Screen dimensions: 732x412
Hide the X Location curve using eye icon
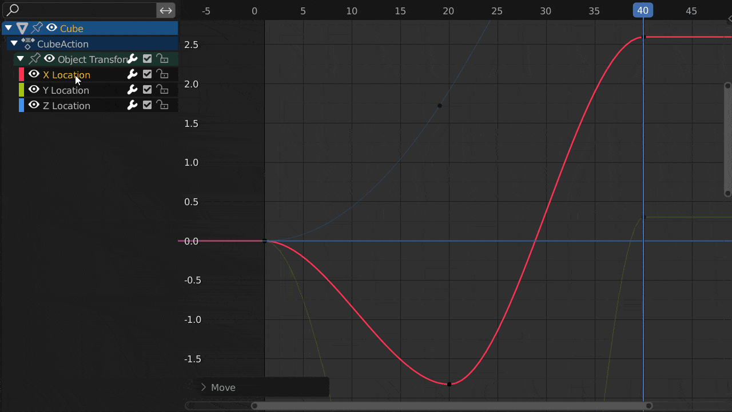coord(34,74)
